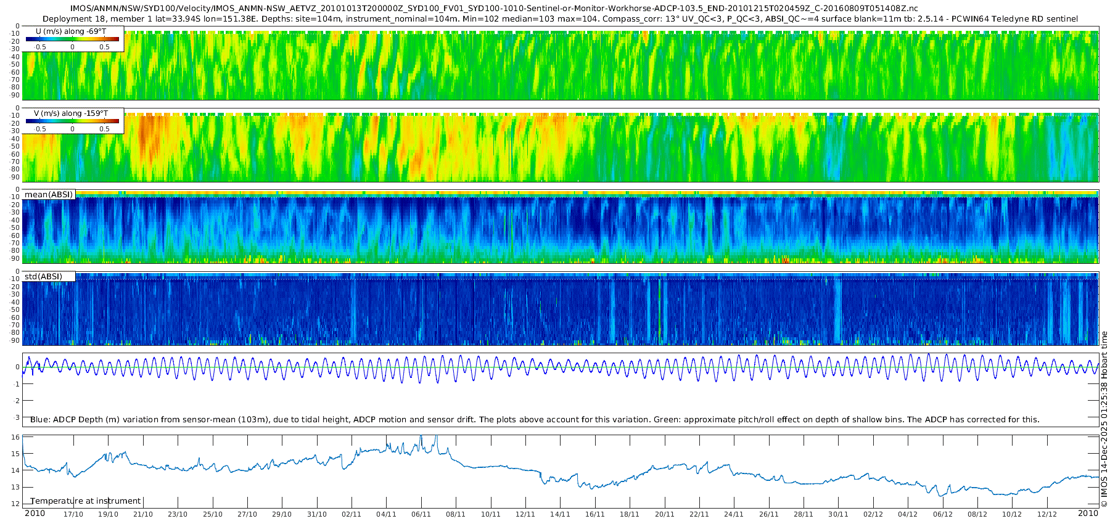Click the mean(ABSI) panel label
The image size is (1110, 524).
pyautogui.click(x=49, y=195)
